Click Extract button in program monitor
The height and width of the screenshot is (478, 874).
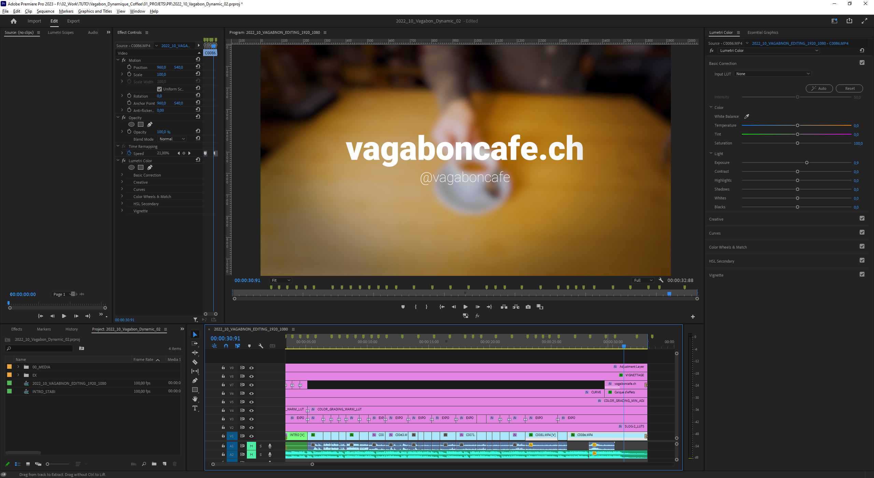tap(516, 307)
